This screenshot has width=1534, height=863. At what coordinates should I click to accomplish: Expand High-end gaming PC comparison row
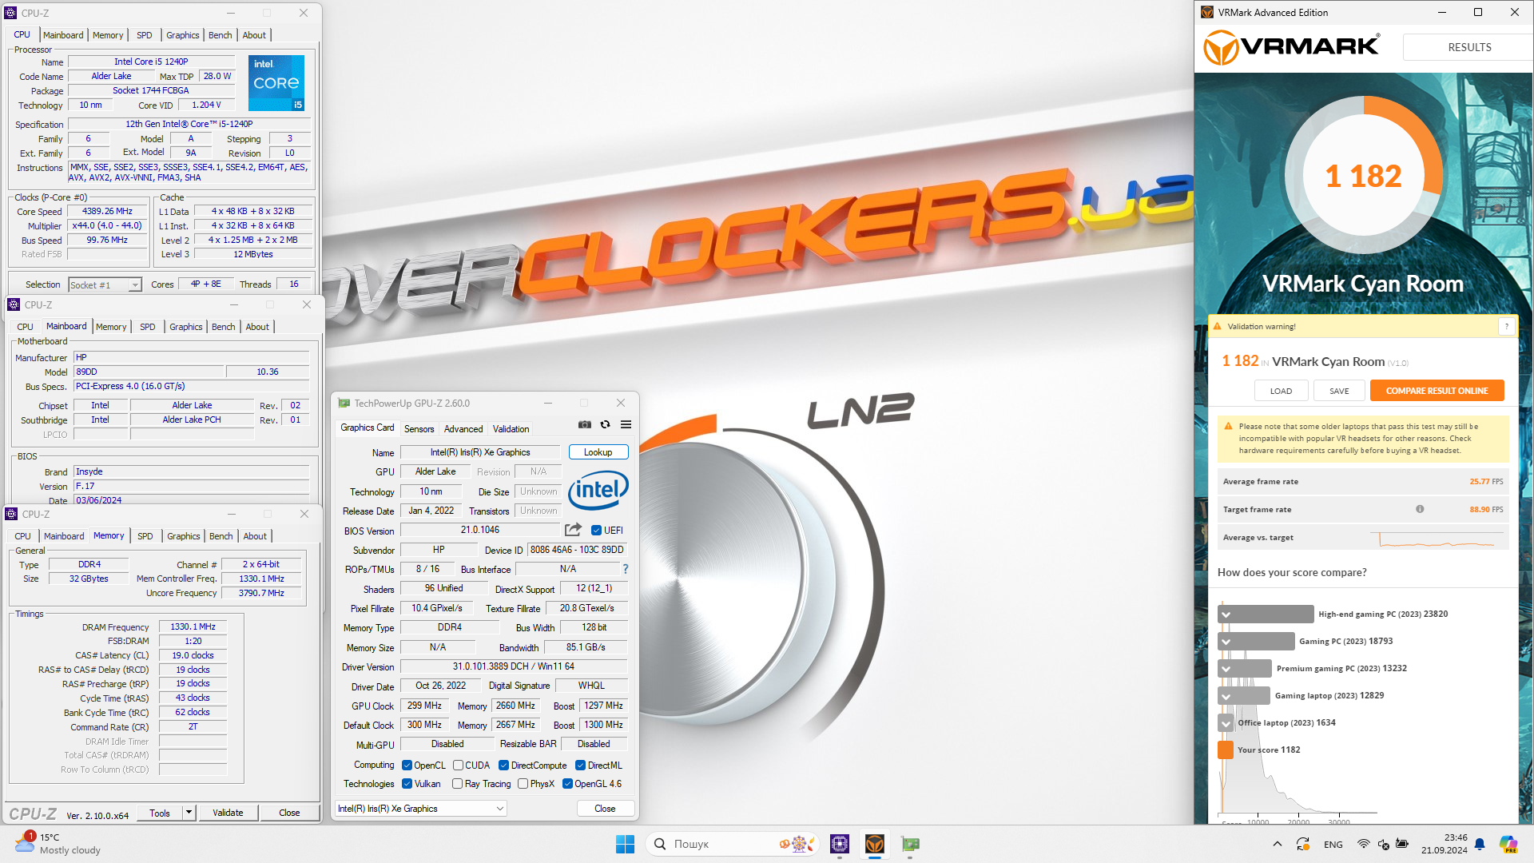click(1226, 614)
